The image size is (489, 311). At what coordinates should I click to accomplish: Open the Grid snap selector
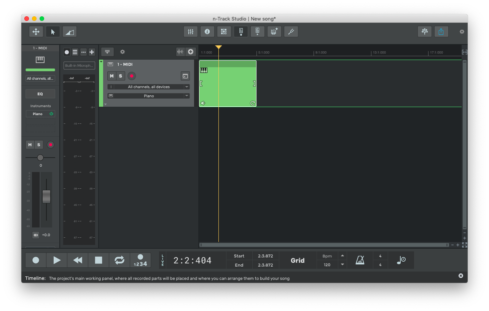(x=298, y=260)
